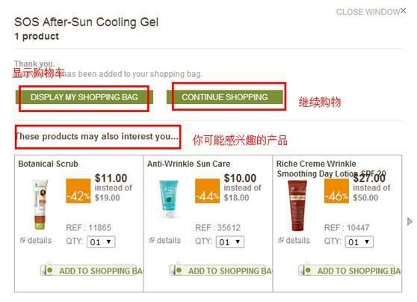Click the Anti-Wrinkle Sun Care tube image
This screenshot has width=417, height=302.
point(168,199)
